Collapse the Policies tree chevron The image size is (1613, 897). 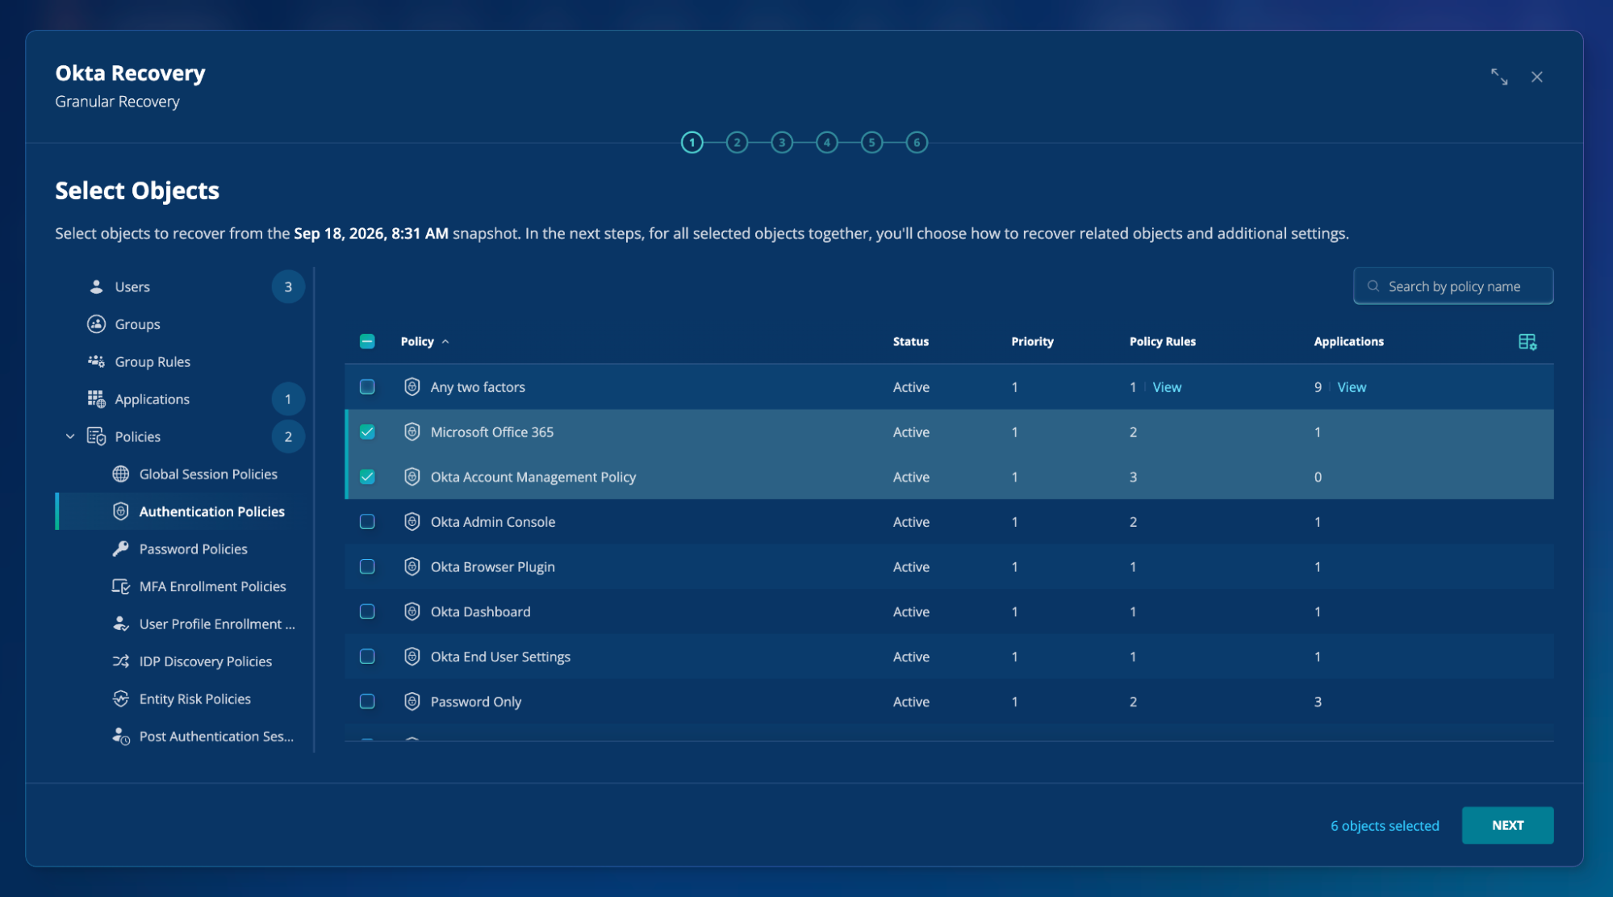pyautogui.click(x=70, y=436)
